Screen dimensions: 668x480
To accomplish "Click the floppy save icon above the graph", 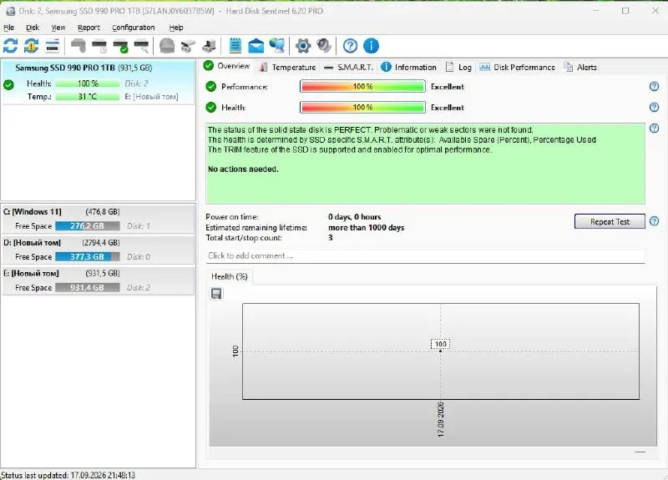I will [x=216, y=294].
